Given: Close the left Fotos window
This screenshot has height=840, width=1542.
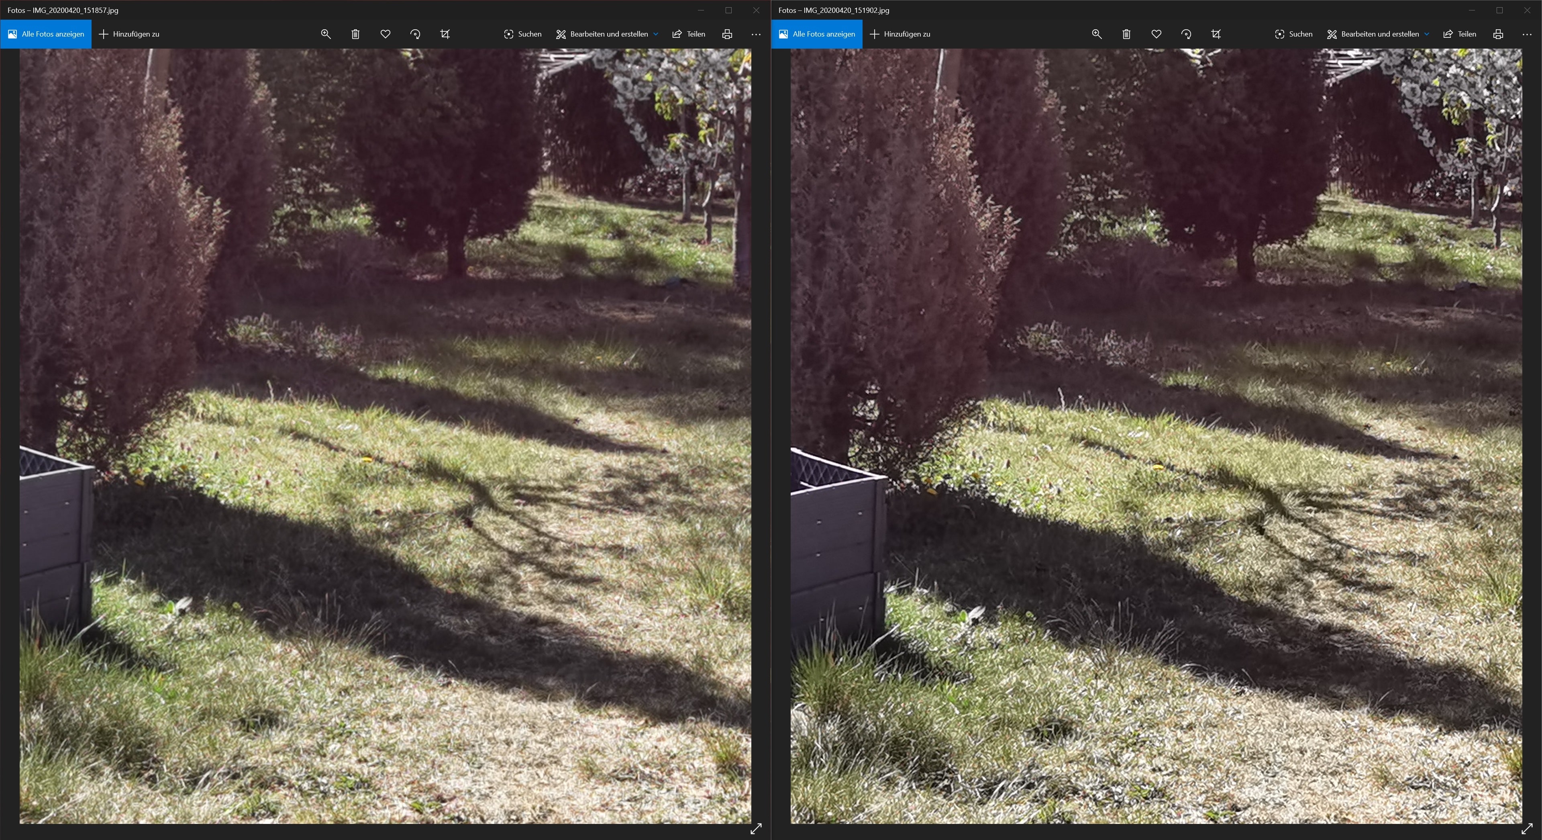Looking at the screenshot, I should tap(756, 10).
